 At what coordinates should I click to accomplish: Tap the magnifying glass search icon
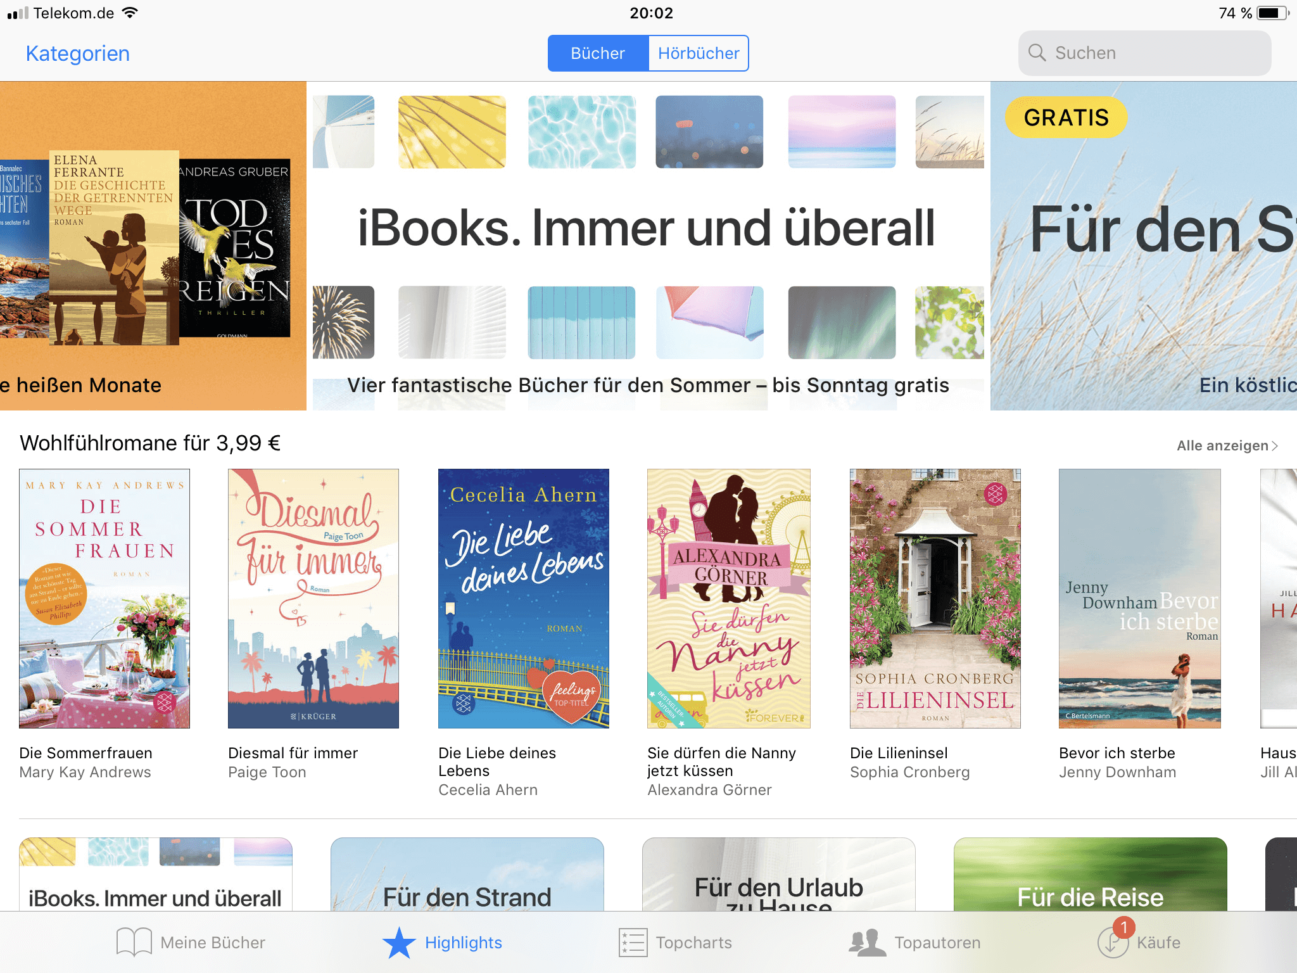tap(1037, 53)
